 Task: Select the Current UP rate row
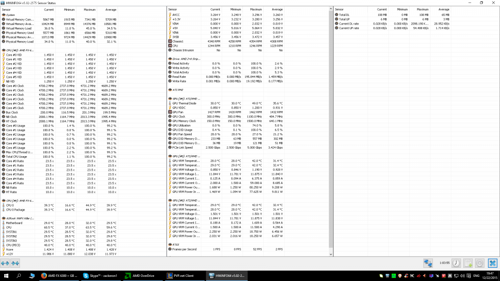[392, 28]
